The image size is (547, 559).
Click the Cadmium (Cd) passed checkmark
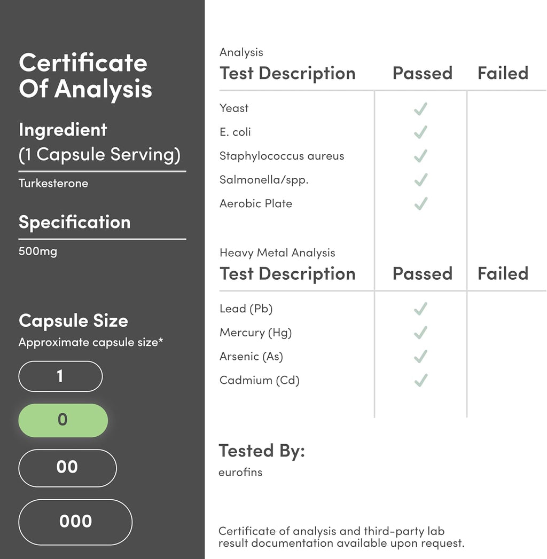pyautogui.click(x=420, y=380)
